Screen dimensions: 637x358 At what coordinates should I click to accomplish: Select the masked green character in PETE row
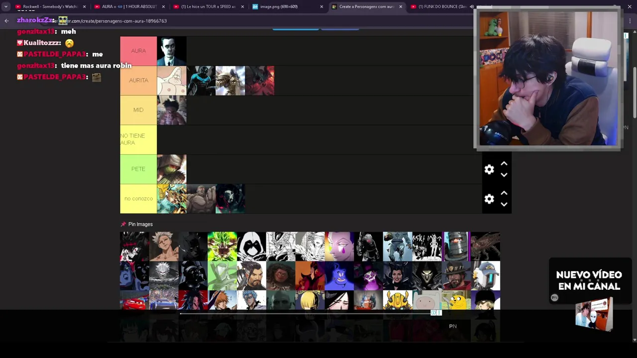point(172,169)
